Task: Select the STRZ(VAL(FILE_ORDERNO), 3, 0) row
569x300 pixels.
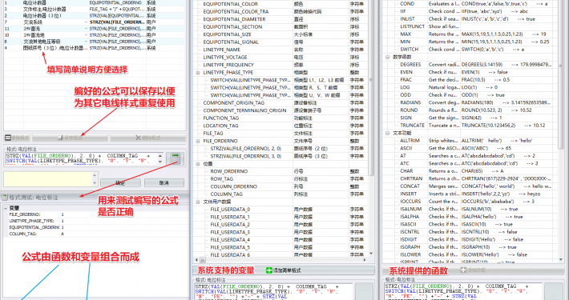Action: 280,156
